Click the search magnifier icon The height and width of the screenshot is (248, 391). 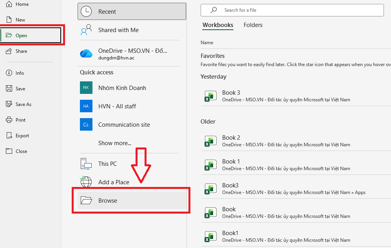point(214,10)
